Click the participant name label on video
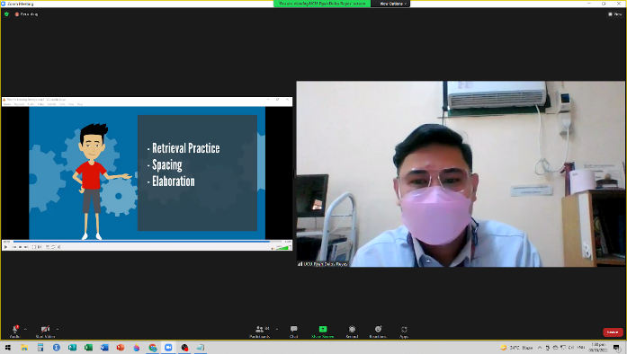The height and width of the screenshot is (354, 627). (323, 264)
